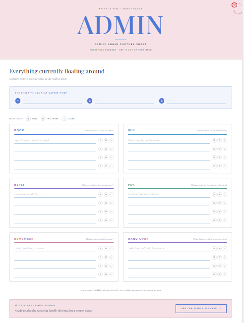
Task: Click the N Now legend circle
Action: (x=28, y=119)
